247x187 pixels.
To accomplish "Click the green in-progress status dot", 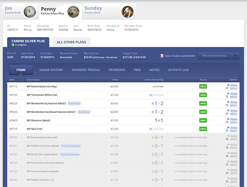I will tap(13, 45).
